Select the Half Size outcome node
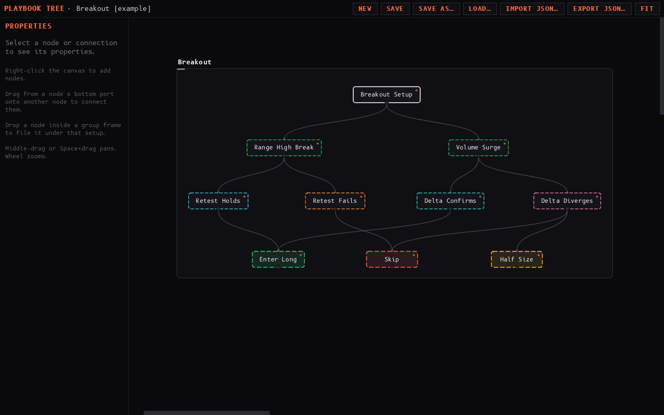Image resolution: width=664 pixels, height=415 pixels. [517, 259]
